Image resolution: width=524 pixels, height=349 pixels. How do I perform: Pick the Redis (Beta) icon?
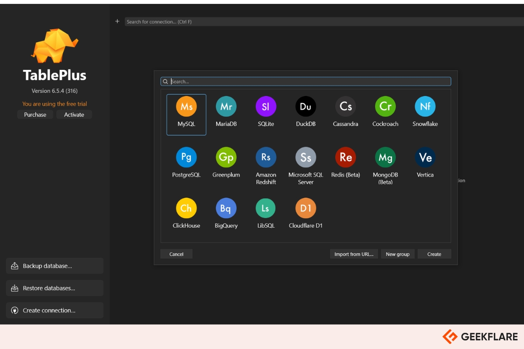point(345,157)
